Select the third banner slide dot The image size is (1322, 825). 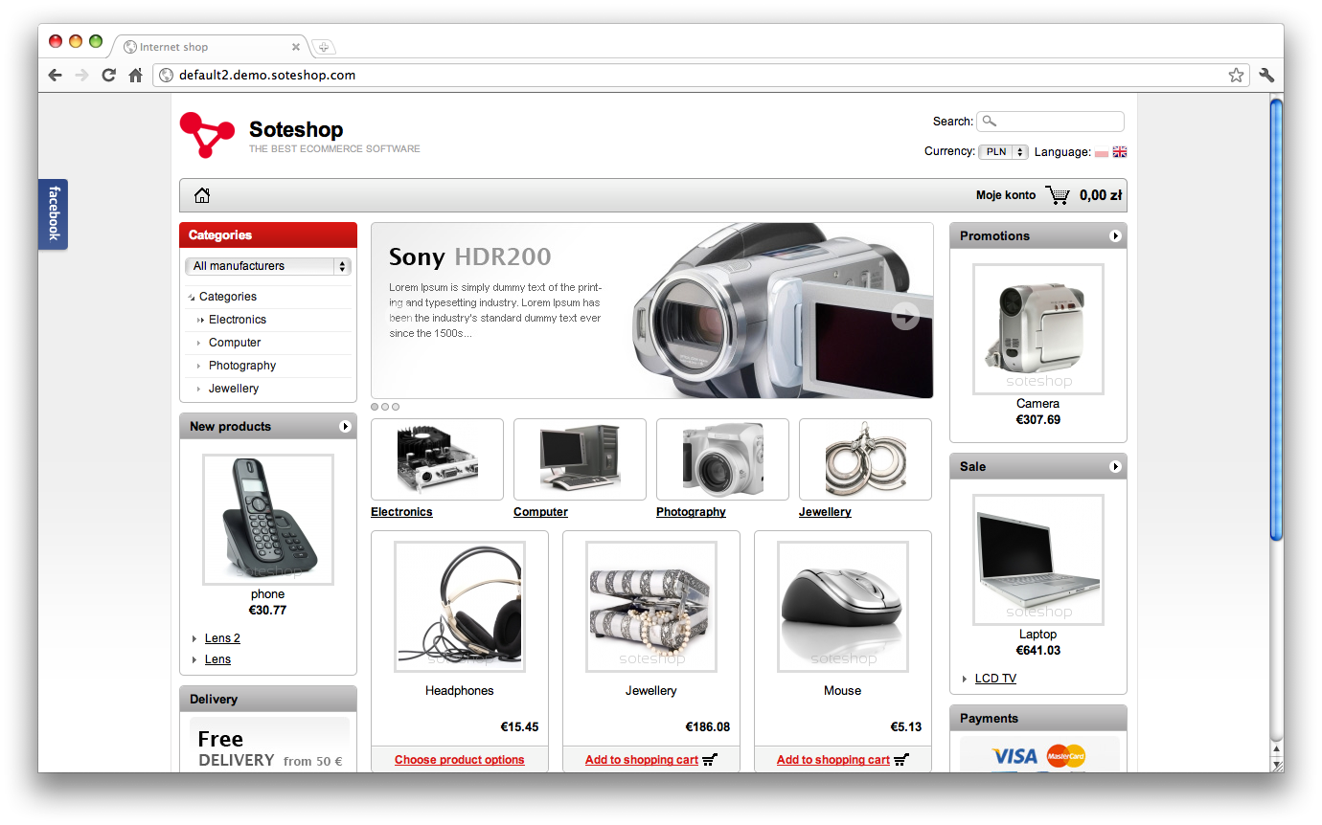click(x=396, y=407)
